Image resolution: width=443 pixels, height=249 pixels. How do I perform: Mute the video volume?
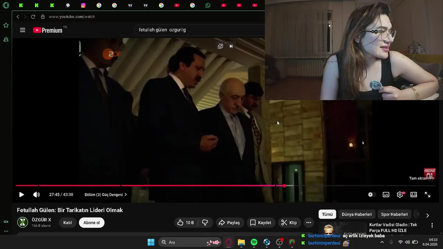(36, 195)
